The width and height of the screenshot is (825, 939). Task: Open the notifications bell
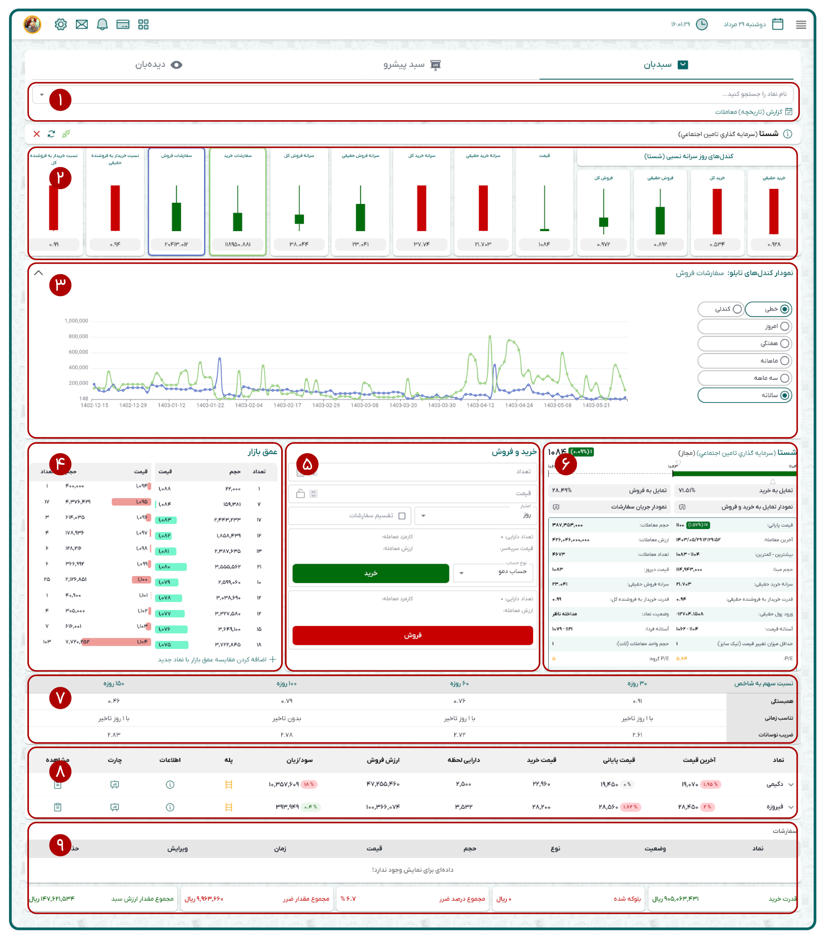102,24
